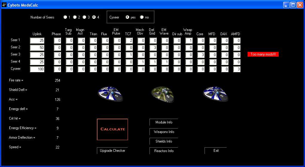The image size is (305, 167).
Task: Click the Seer 3 Core input field
Action: (x=201, y=55)
